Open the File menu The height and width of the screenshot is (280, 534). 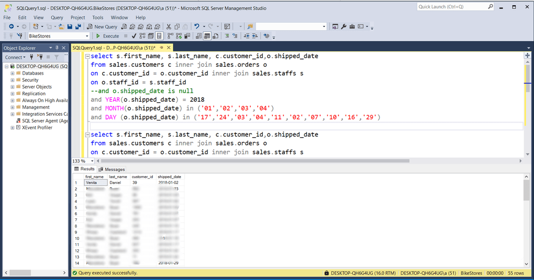[x=7, y=17]
